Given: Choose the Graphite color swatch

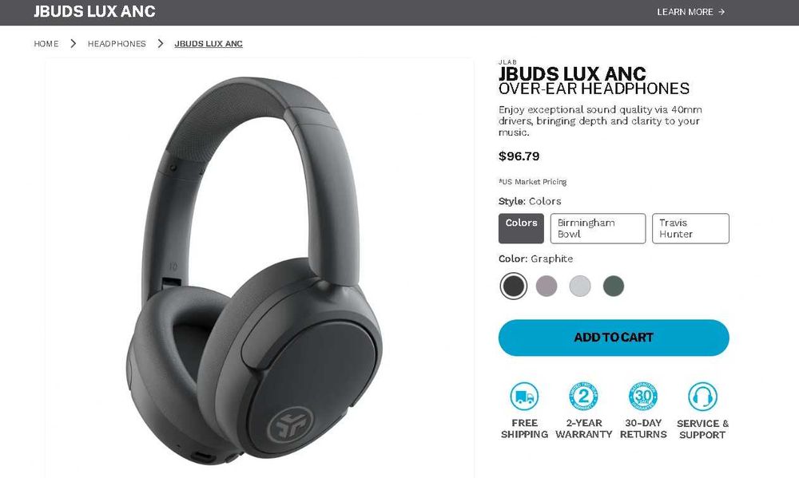Looking at the screenshot, I should tap(513, 286).
